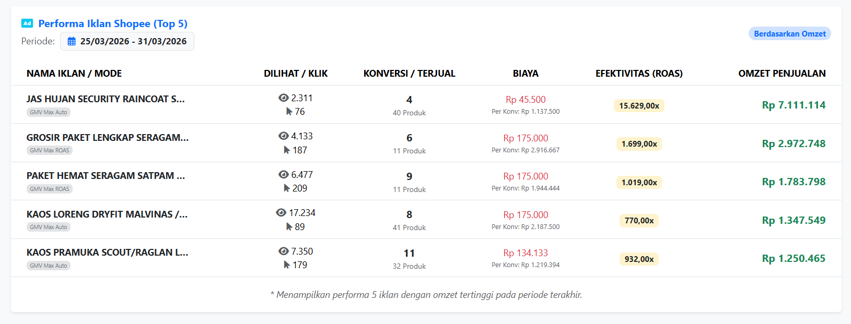Image resolution: width=851 pixels, height=324 pixels.
Task: Click eye icon next to 6.477 views
Action: (284, 174)
